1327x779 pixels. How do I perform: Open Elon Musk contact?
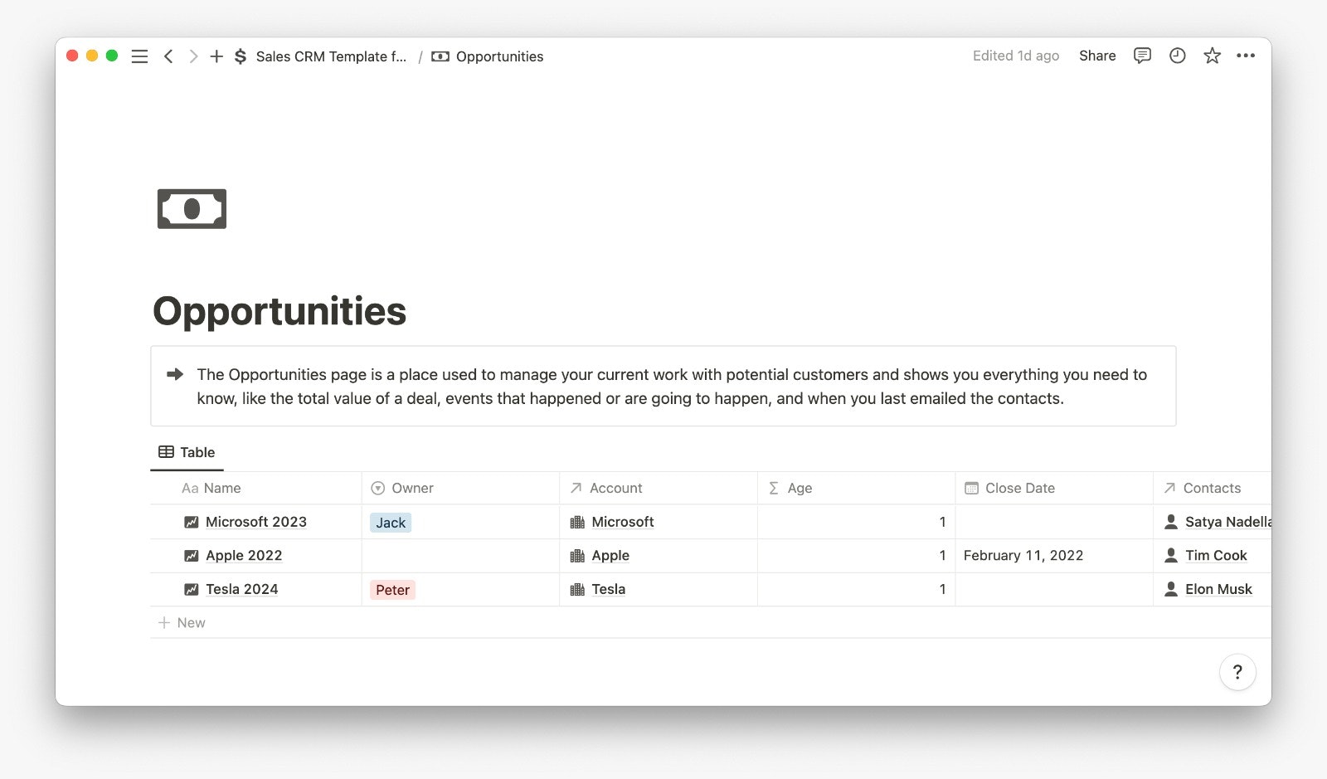pos(1218,589)
